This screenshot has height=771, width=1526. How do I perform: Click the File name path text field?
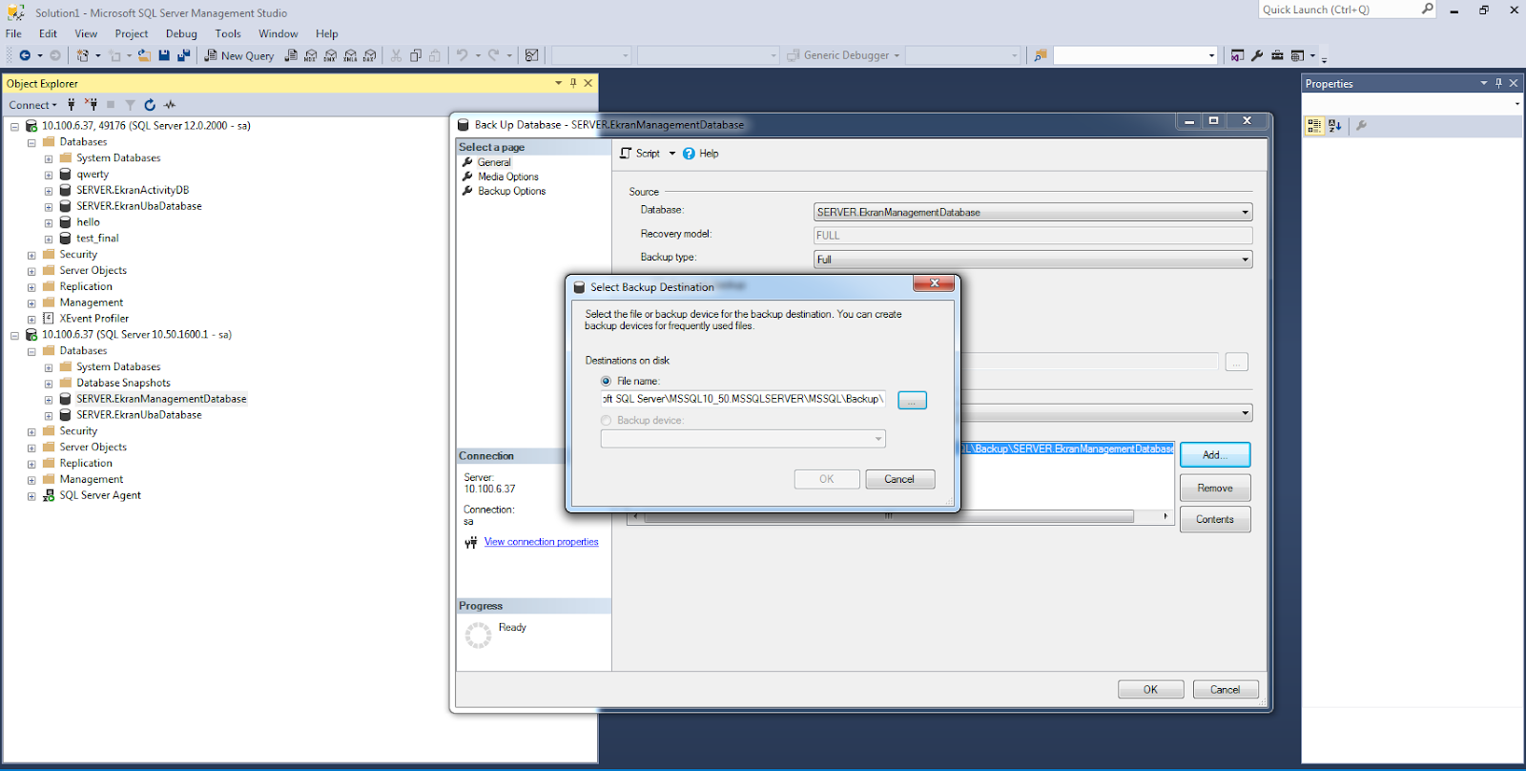point(743,399)
